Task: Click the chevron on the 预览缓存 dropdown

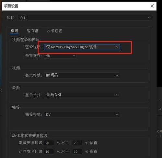Action: click(x=74, y=56)
